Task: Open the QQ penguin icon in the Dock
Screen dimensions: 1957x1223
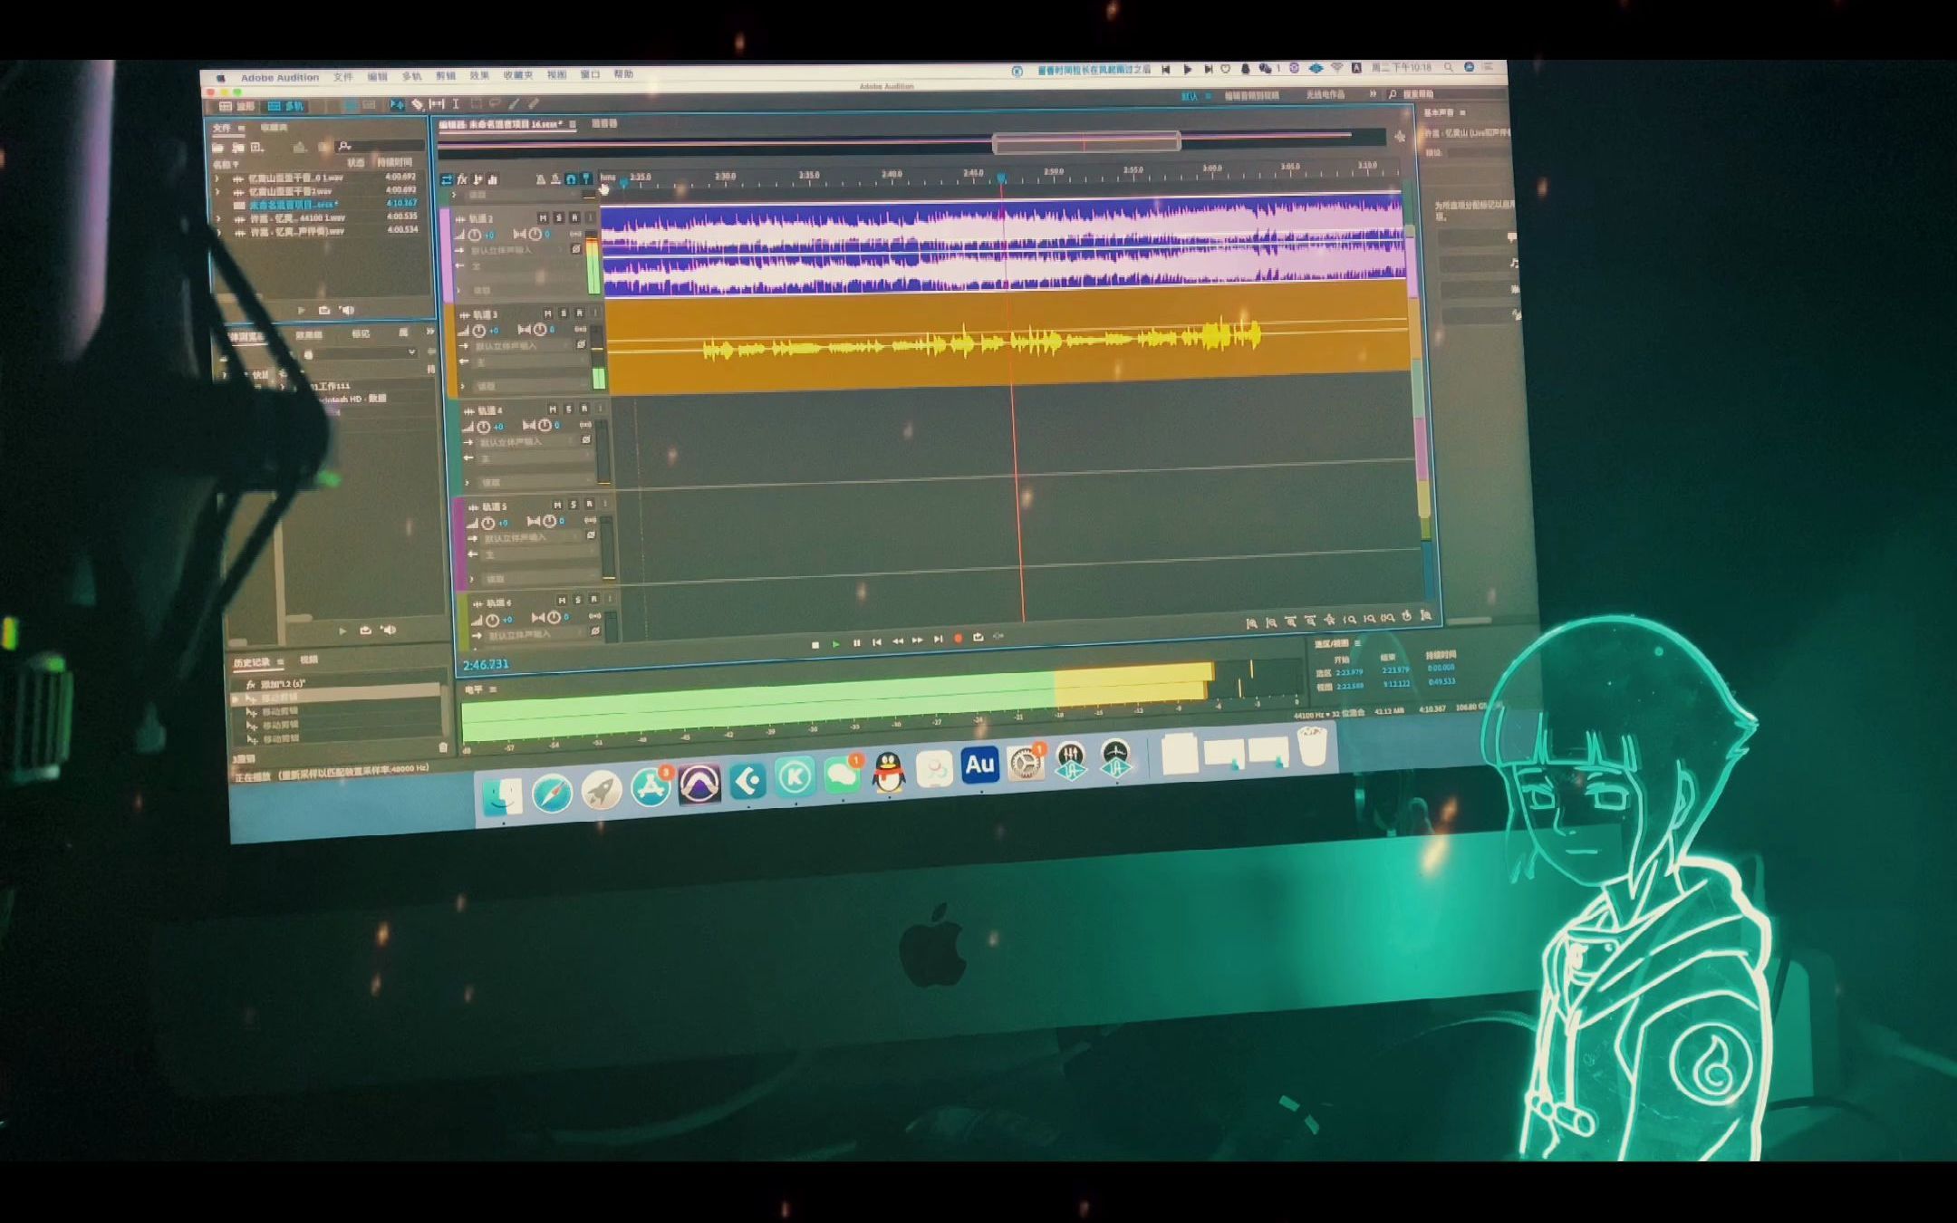Action: [889, 773]
